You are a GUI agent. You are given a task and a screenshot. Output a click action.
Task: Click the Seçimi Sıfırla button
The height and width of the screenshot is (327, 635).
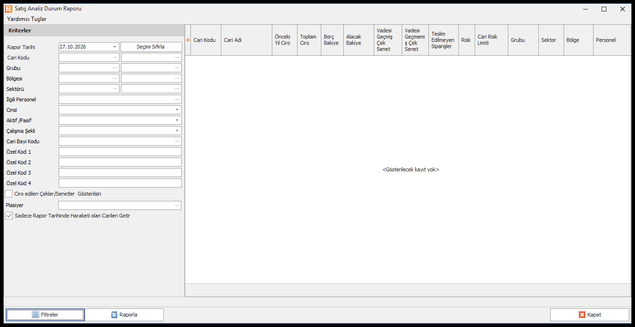point(151,47)
